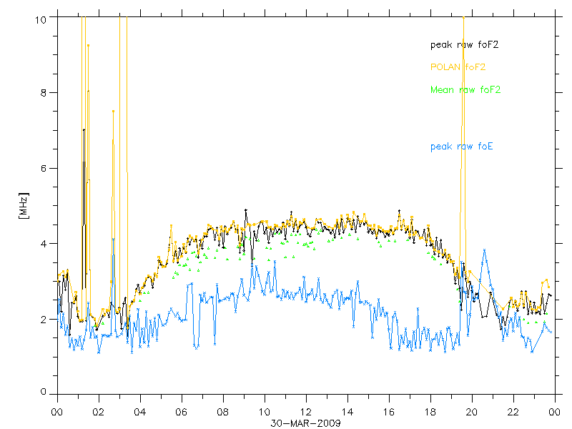Image resolution: width=572 pixels, height=429 pixels.
Task: Click the x-axis hour label 20
Action: click(472, 413)
